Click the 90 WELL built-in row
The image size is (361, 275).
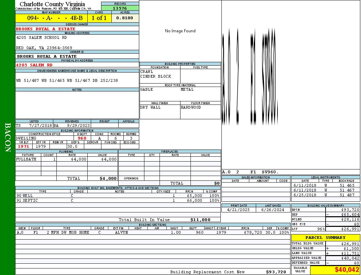(x=117, y=196)
